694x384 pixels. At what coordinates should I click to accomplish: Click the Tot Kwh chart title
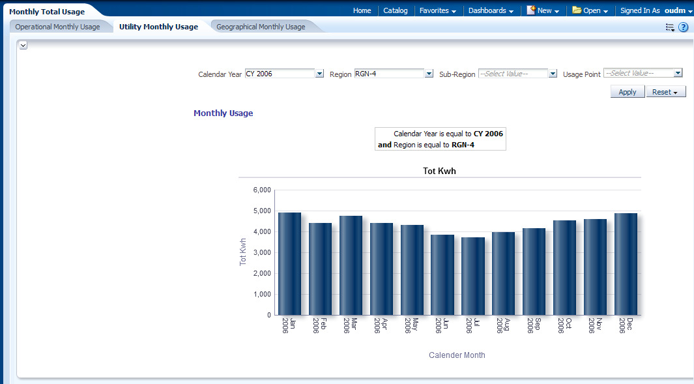[x=439, y=171]
